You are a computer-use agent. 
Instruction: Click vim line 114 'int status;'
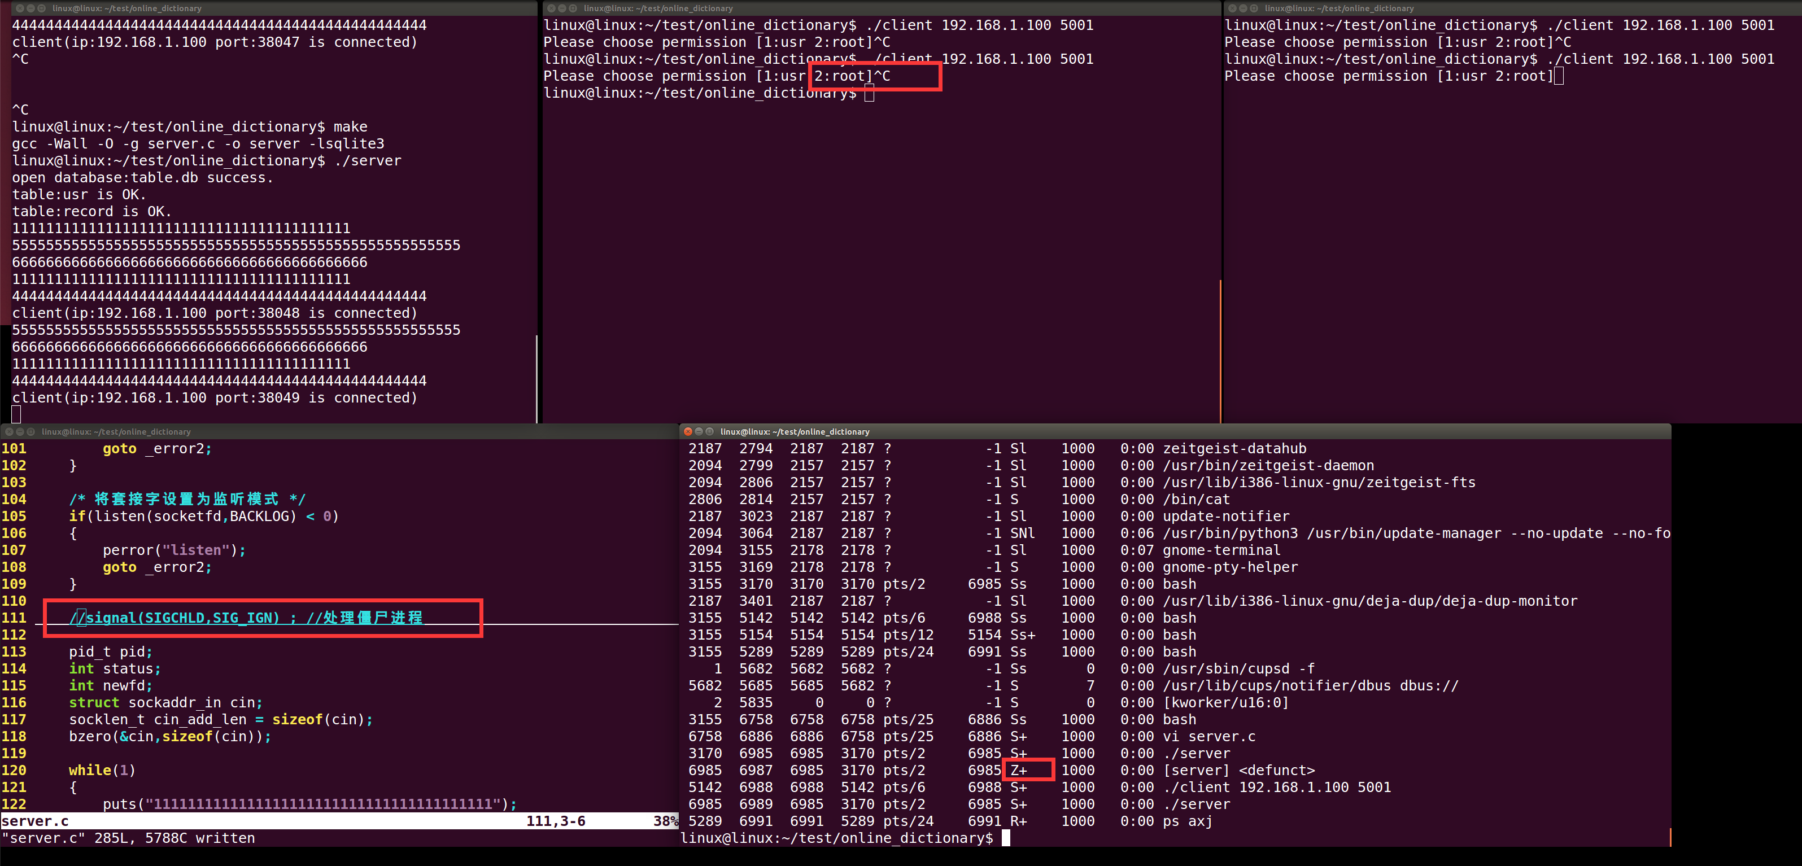pos(115,668)
